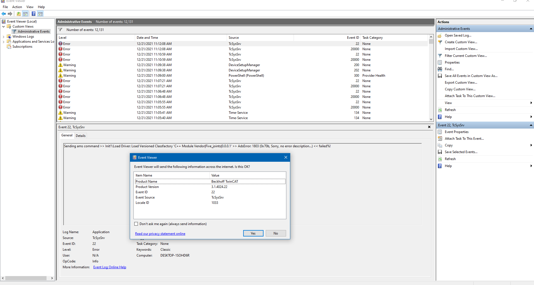This screenshot has height=285, width=534.
Task: Click Help icon under Event 22 actions
Action: (440, 166)
